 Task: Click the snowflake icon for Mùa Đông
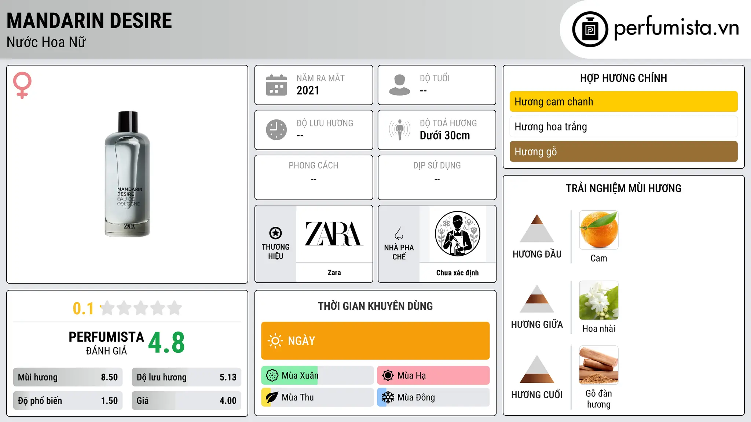coord(388,397)
